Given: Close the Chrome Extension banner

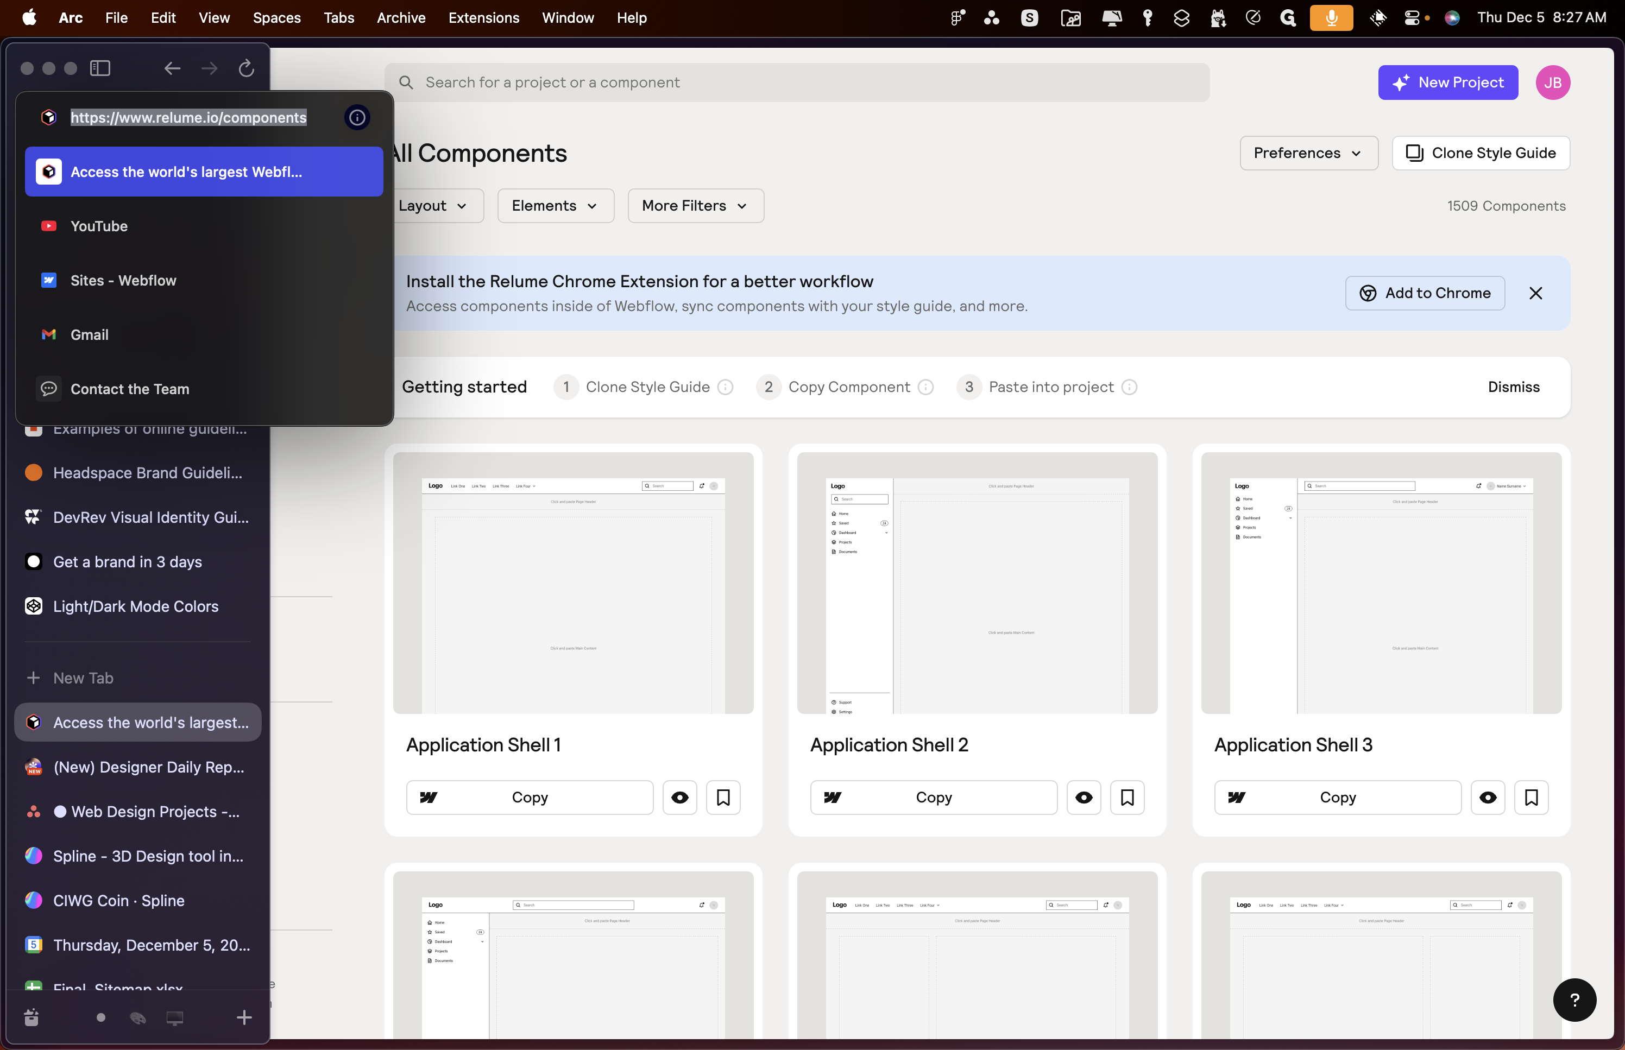Looking at the screenshot, I should tap(1536, 293).
